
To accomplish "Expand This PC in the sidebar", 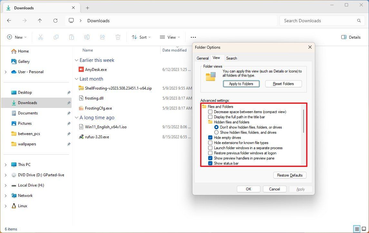I will (x=5, y=164).
